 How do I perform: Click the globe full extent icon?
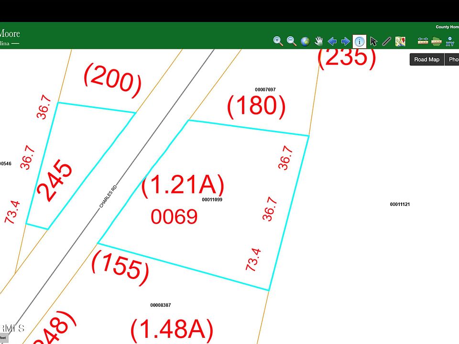(305, 42)
